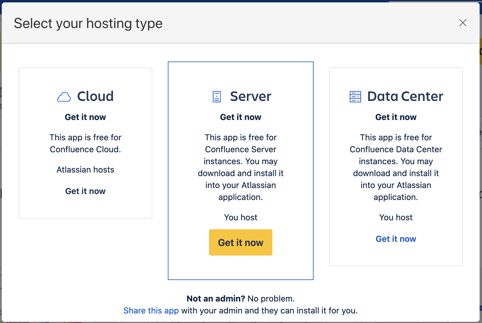Click the Atlassian hosts label
This screenshot has height=323, width=482.
point(85,170)
